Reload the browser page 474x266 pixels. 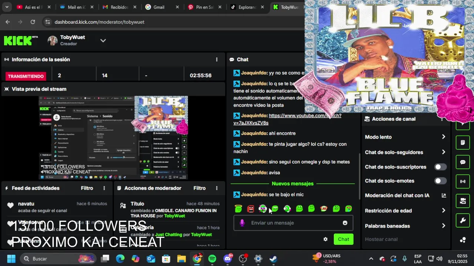(33, 22)
